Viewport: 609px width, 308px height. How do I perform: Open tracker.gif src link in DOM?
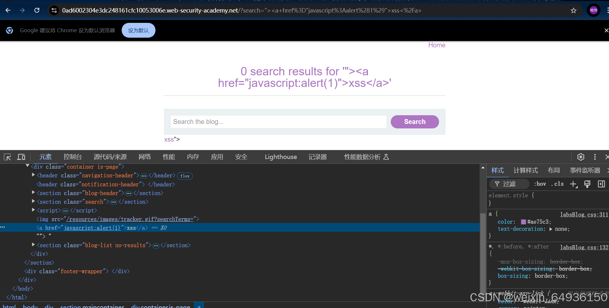click(x=130, y=219)
